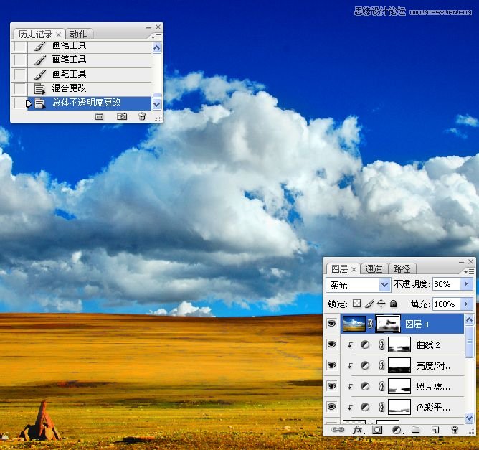This screenshot has width=479, height=450.
Task: Lock transparent pixels icon
Action: pos(356,304)
